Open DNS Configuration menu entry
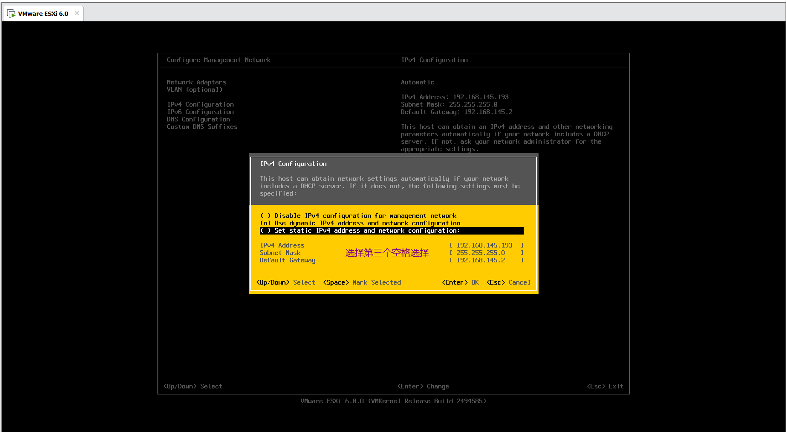 tap(198, 119)
